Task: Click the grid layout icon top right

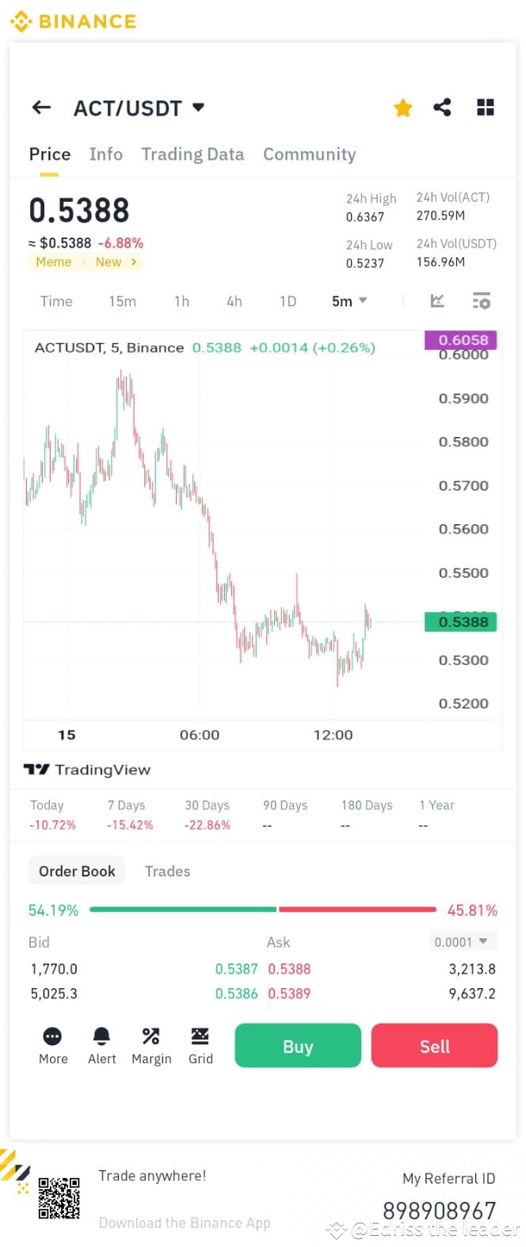Action: pos(485,107)
